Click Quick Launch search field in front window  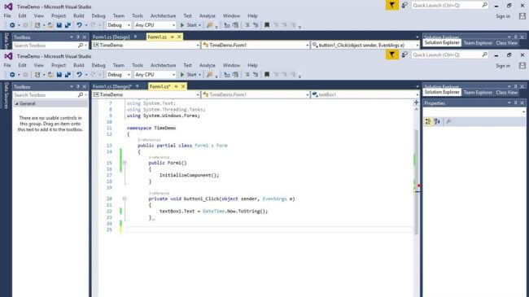click(450, 55)
